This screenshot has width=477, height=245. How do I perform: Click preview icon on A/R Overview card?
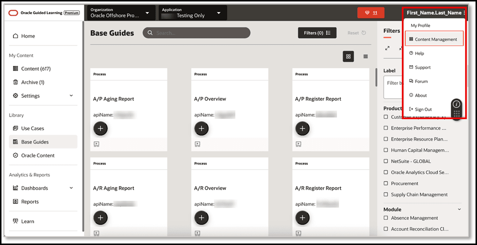click(x=197, y=233)
